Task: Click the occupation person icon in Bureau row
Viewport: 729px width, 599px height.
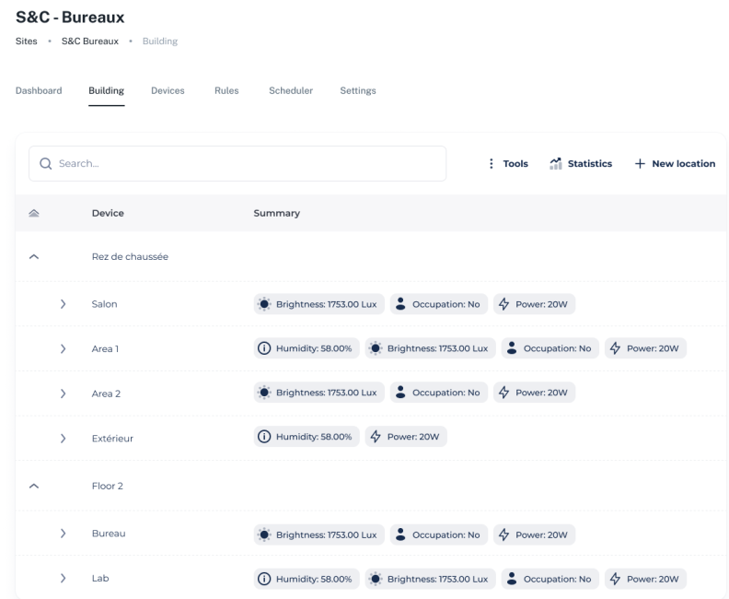Action: [x=400, y=534]
